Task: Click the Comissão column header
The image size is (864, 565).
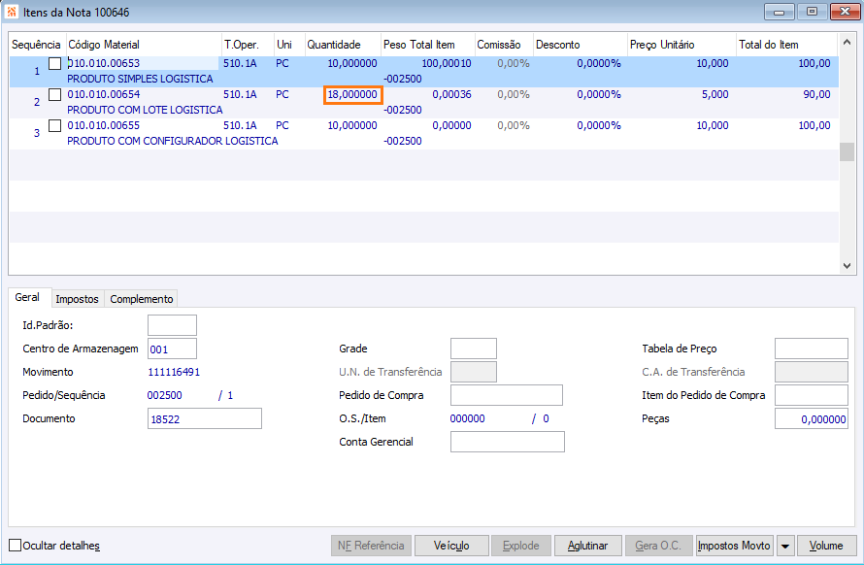Action: click(504, 45)
